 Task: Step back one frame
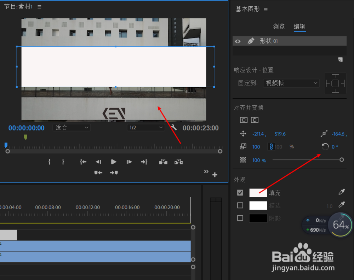pos(98,162)
